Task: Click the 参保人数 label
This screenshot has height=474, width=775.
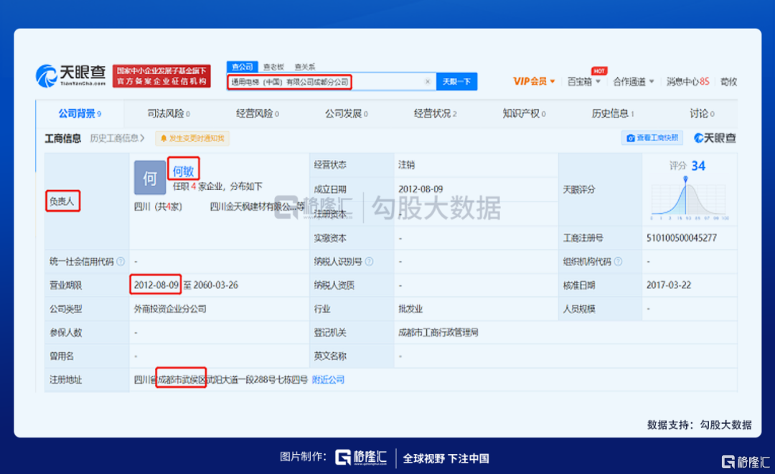Action: click(x=66, y=333)
